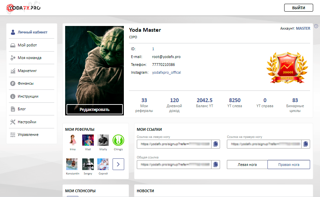The height and width of the screenshot is (197, 320).
Task: Click the info icon beside account status
Action: pyautogui.click(x=316, y=26)
